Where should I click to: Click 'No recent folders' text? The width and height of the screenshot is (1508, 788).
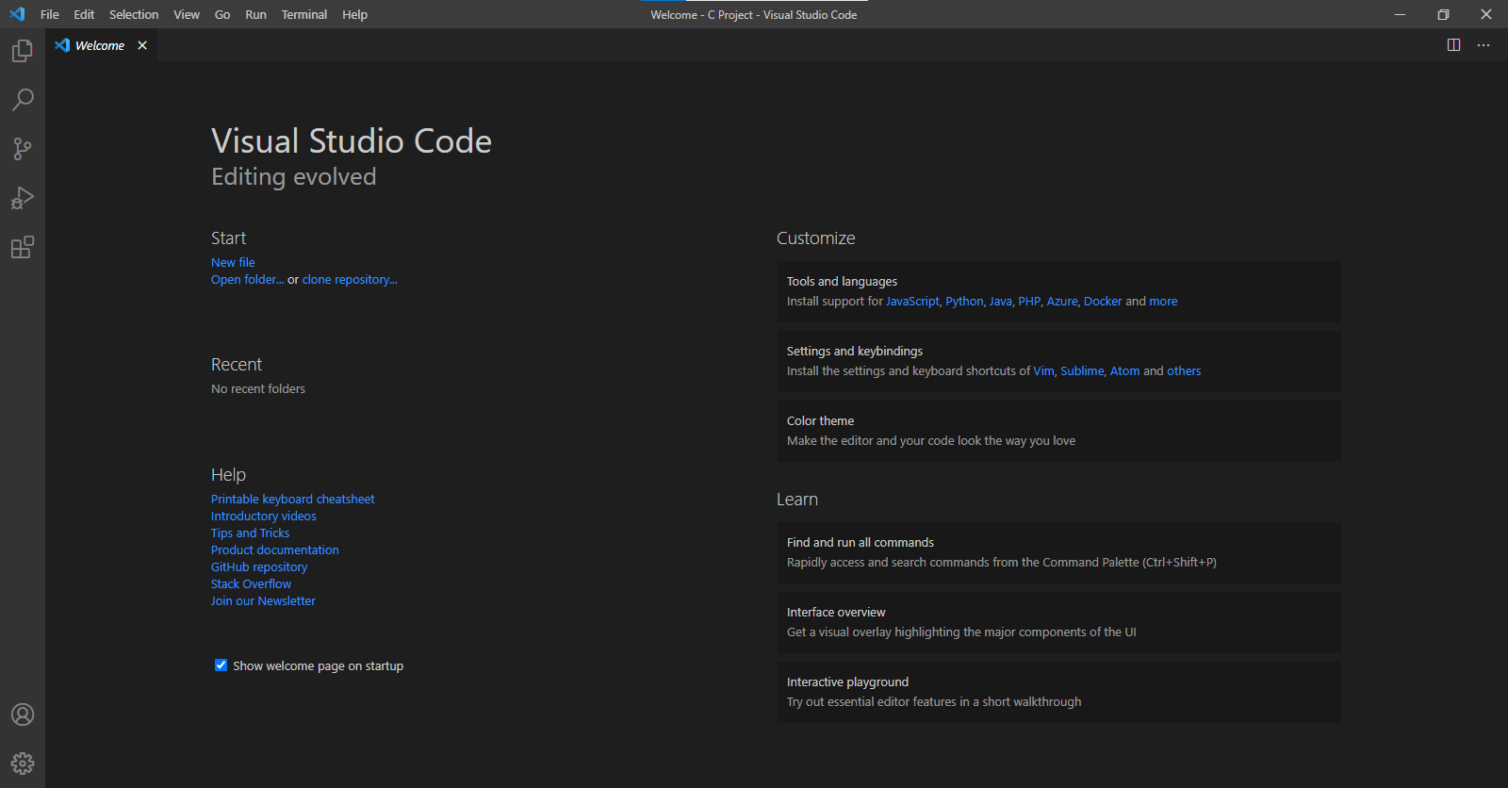pyautogui.click(x=258, y=388)
